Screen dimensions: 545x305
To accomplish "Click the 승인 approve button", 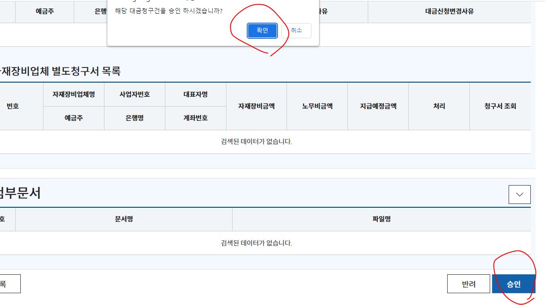I will coord(513,284).
